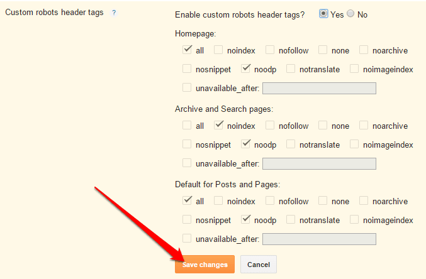Check Archive and Search notranslate checkbox
The width and height of the screenshot is (426, 279).
tap(291, 144)
